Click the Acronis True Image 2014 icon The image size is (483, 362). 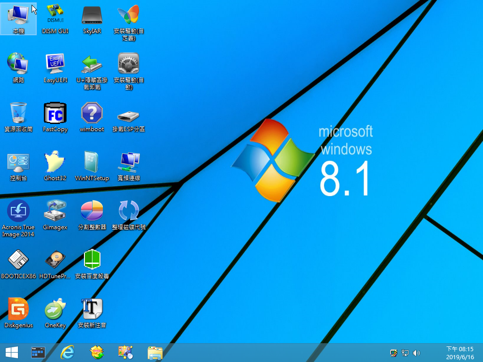(18, 218)
